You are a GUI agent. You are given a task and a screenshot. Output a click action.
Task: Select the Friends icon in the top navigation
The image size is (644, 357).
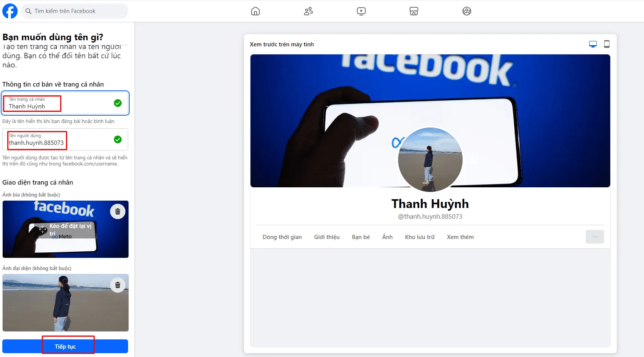pyautogui.click(x=308, y=11)
